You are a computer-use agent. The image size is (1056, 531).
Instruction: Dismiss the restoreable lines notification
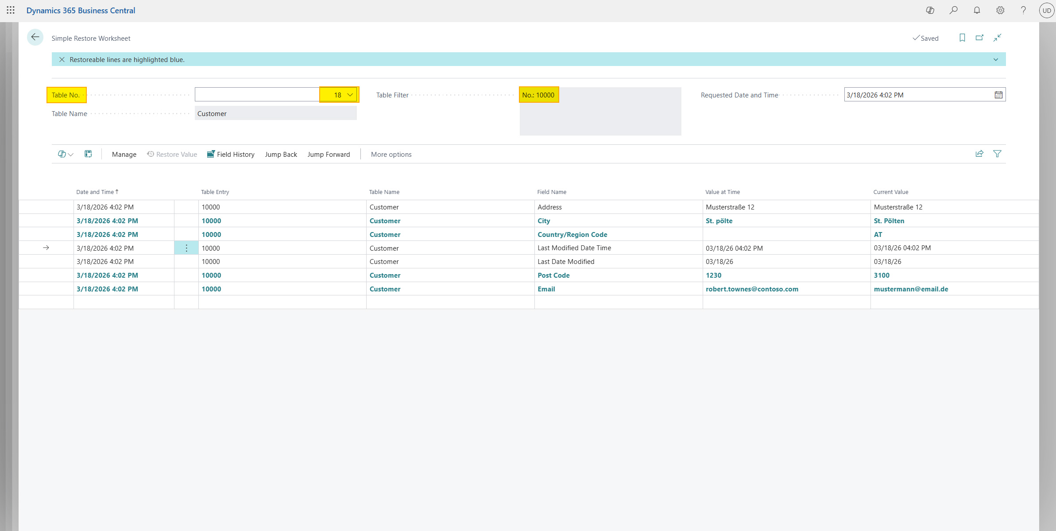click(x=62, y=60)
